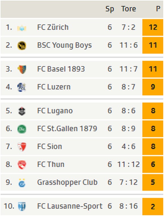Viewport: 165px width, 217px height.
Task: Click the Grasshopper Club crest
Action: (22, 183)
